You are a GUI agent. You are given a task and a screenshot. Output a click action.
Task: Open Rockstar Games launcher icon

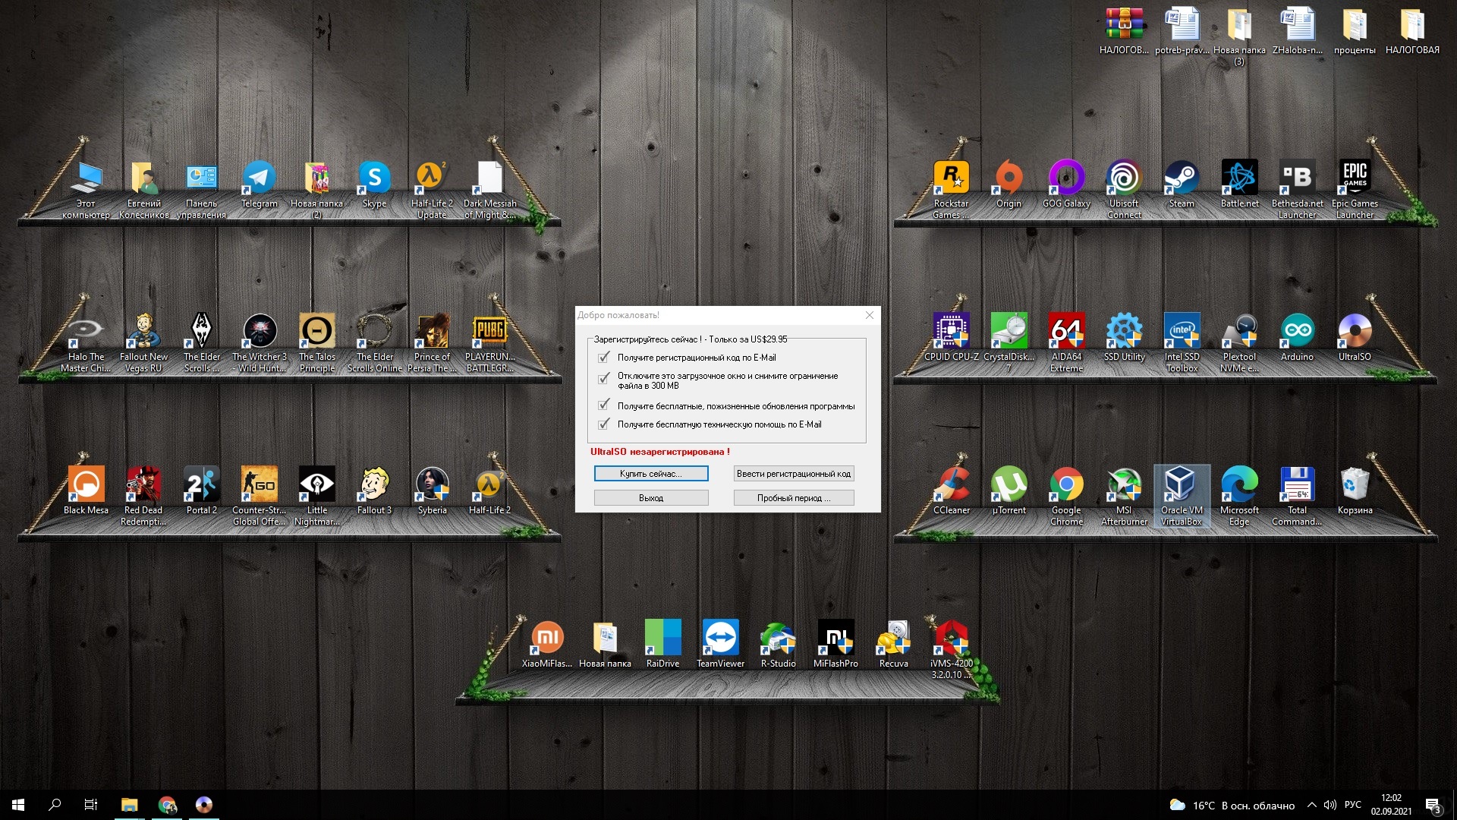point(952,190)
